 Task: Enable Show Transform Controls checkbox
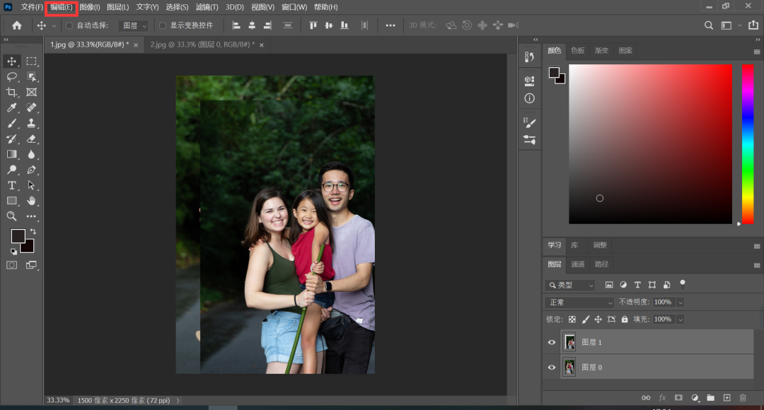point(163,25)
